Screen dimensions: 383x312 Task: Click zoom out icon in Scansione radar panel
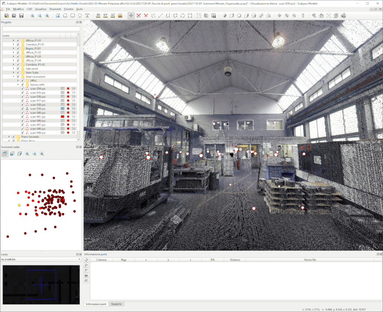(34, 154)
